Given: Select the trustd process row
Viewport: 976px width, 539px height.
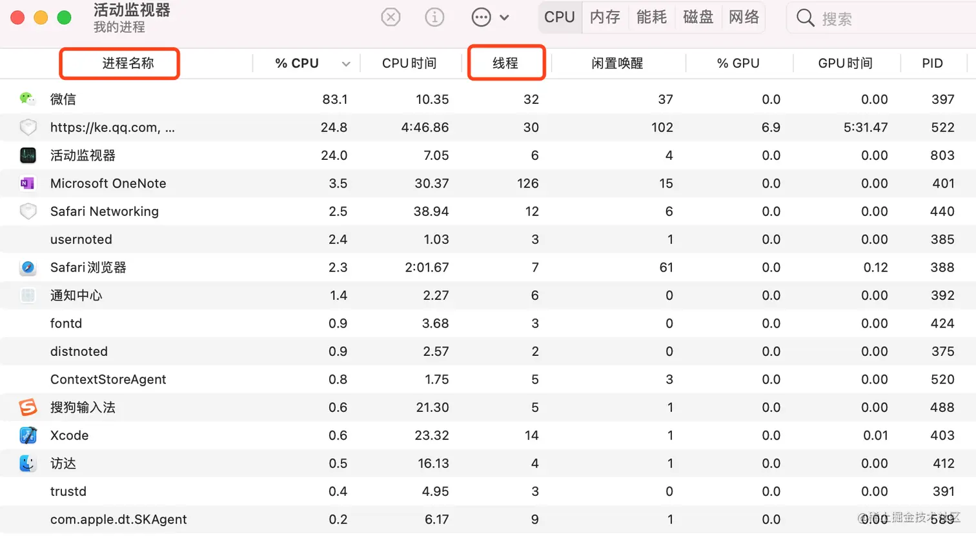Looking at the screenshot, I should [488, 491].
